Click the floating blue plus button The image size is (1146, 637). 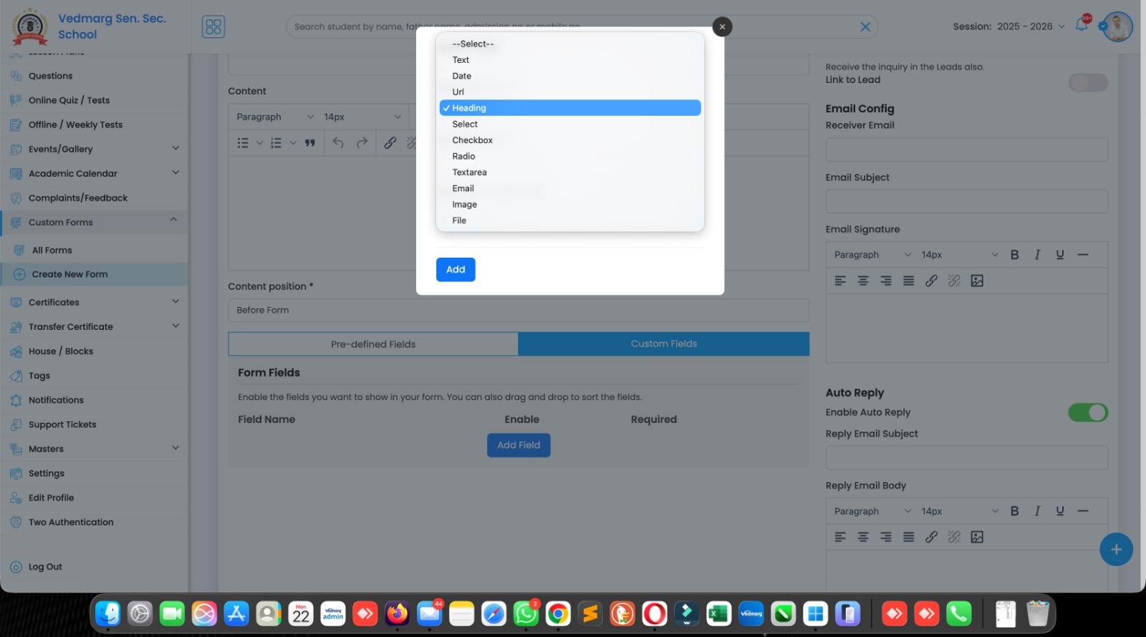tap(1116, 550)
